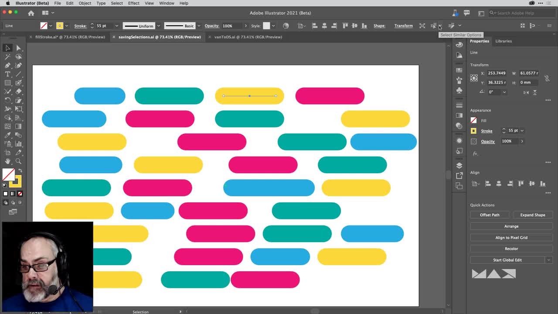Click the Arrange button

pyautogui.click(x=511, y=226)
